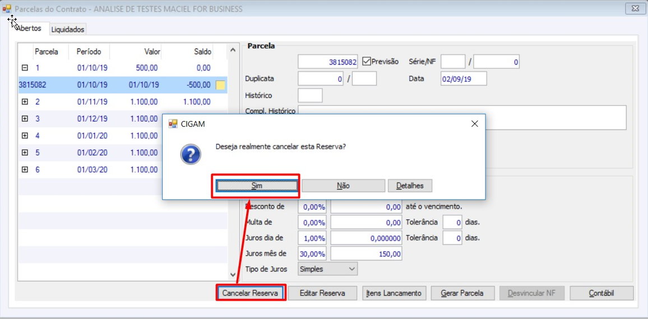Click period 01/11/19 of parcela 2
This screenshot has height=319, width=648.
tap(92, 101)
